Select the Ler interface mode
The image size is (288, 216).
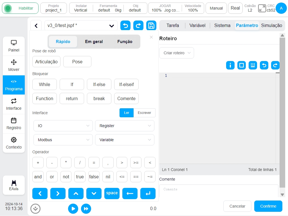point(127,113)
